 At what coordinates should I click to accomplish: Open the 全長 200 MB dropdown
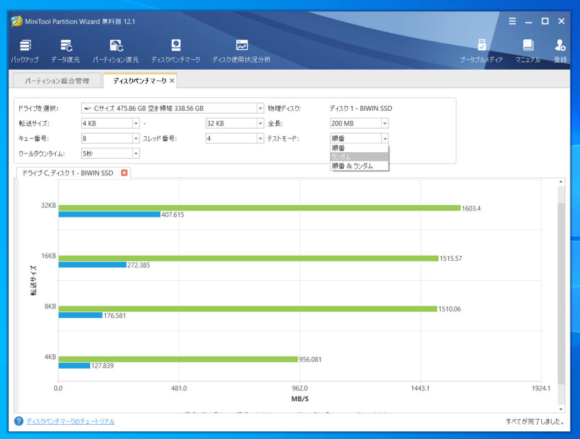pyautogui.click(x=384, y=123)
